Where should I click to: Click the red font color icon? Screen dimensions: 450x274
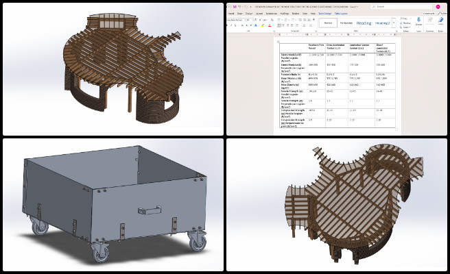[x=270, y=25]
